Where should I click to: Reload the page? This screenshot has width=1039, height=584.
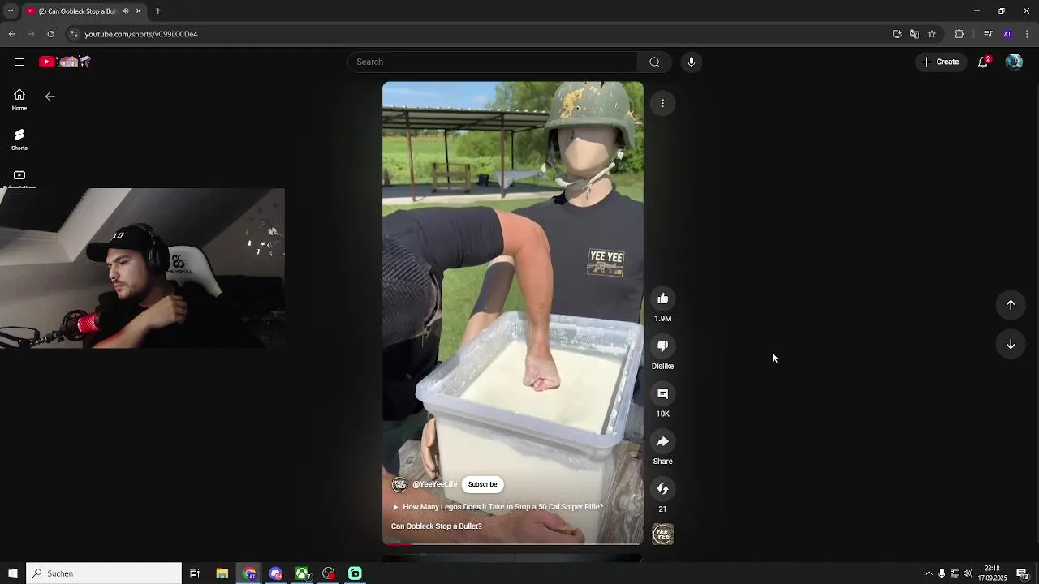[x=51, y=34]
